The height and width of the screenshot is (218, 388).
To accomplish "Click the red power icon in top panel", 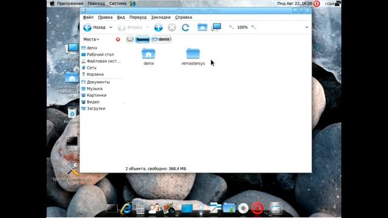I will point(316,4).
